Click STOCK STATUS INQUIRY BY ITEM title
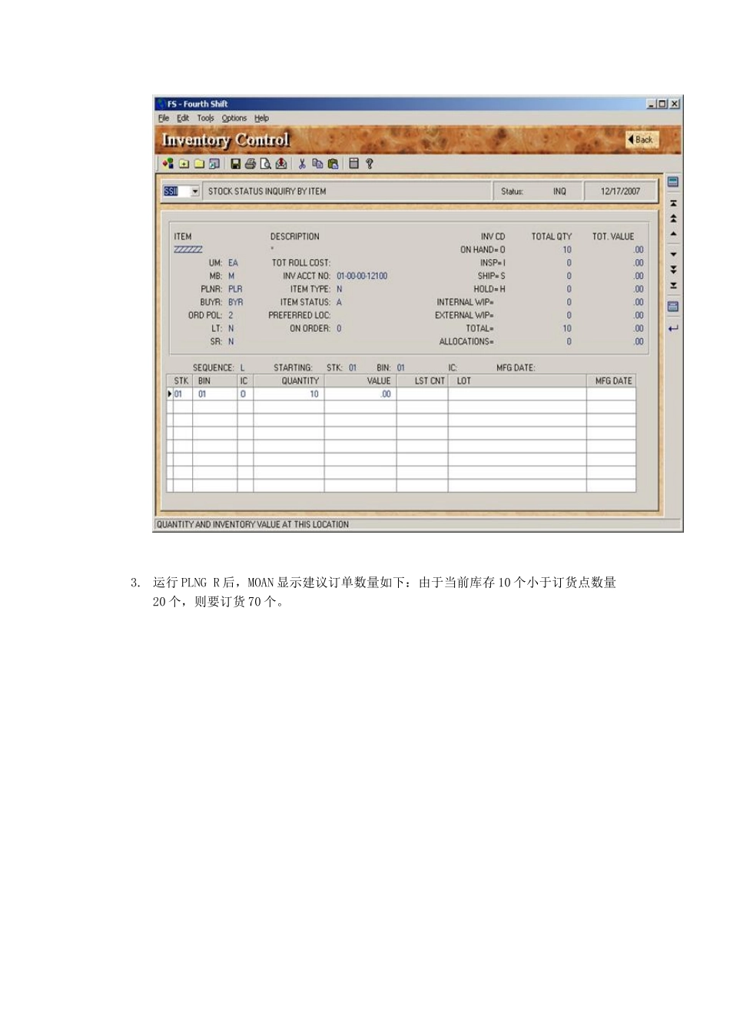The height and width of the screenshot is (1033, 730). click(x=267, y=191)
